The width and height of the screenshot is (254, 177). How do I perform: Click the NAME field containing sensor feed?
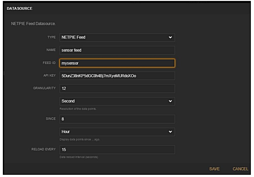[117, 50]
